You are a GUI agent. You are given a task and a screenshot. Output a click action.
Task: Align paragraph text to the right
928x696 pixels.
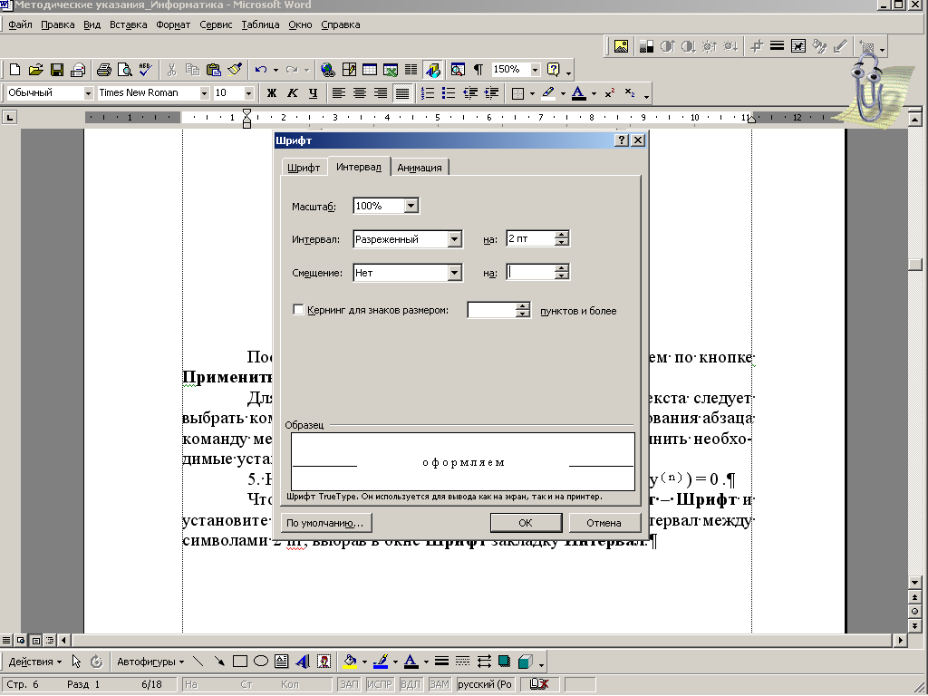tap(381, 93)
